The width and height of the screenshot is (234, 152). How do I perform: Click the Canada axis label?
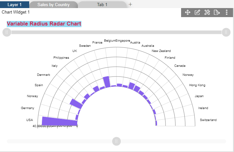coord(180,66)
